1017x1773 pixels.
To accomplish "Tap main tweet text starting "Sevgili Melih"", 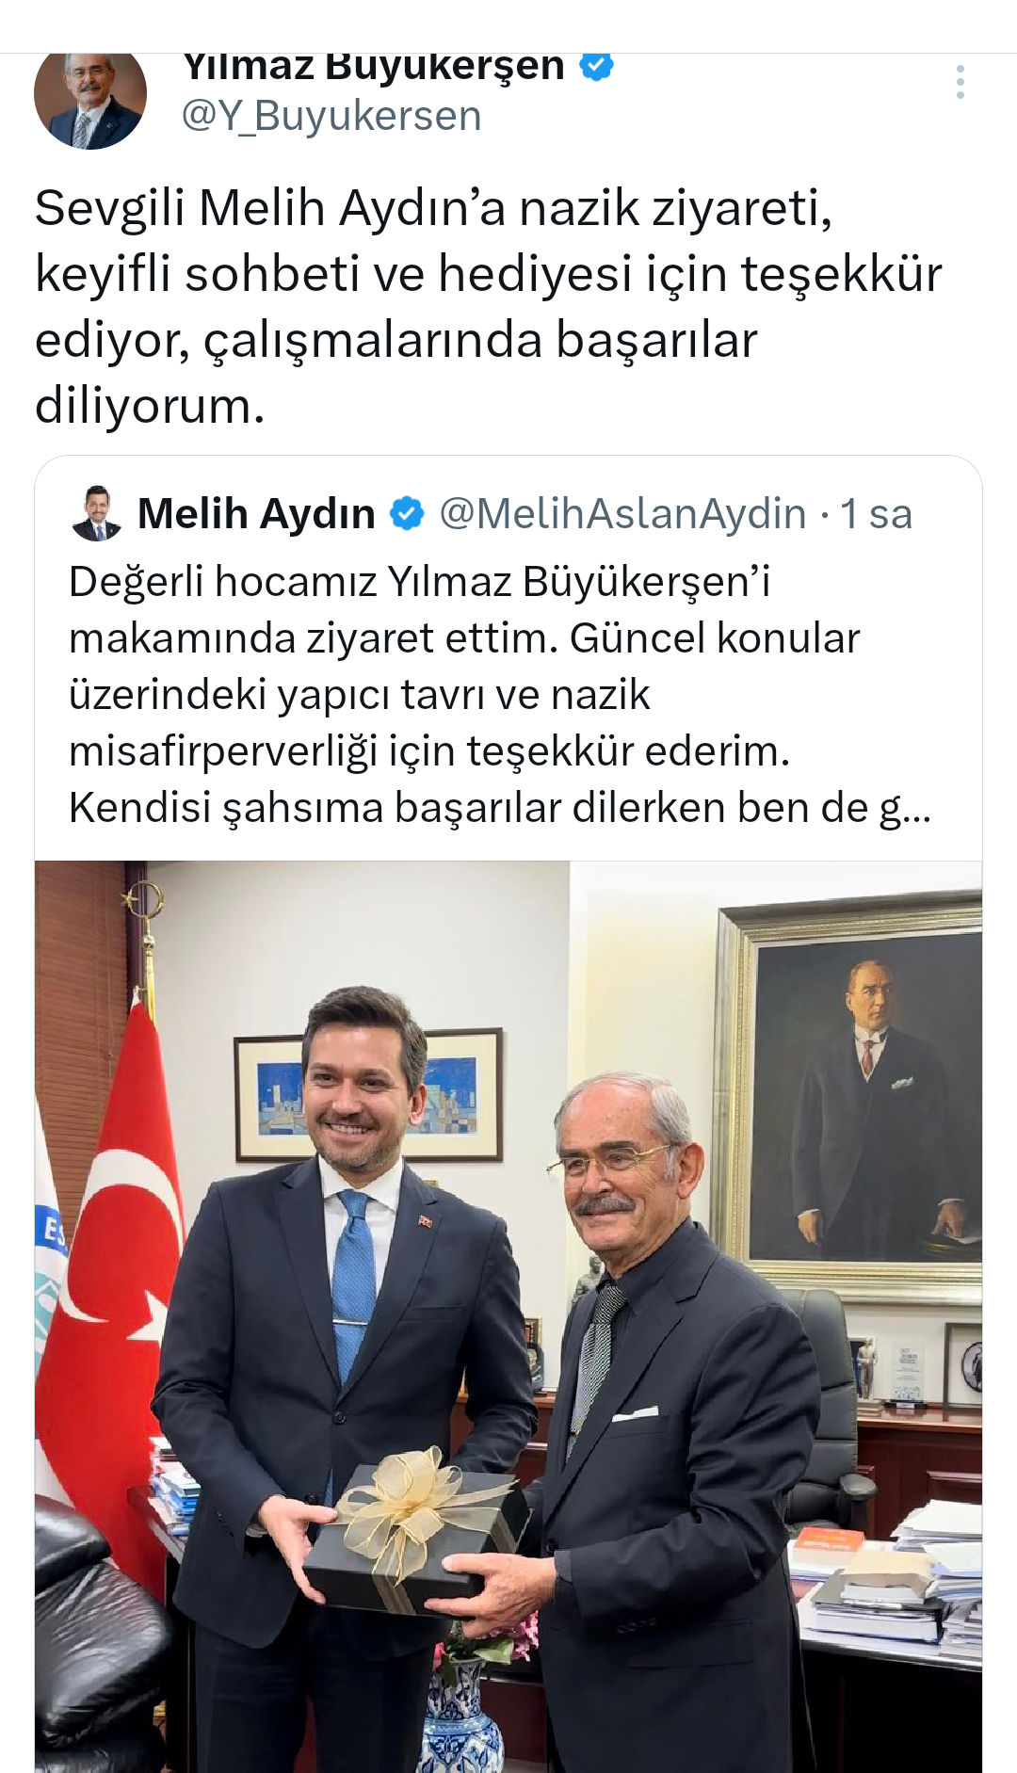I will [489, 307].
